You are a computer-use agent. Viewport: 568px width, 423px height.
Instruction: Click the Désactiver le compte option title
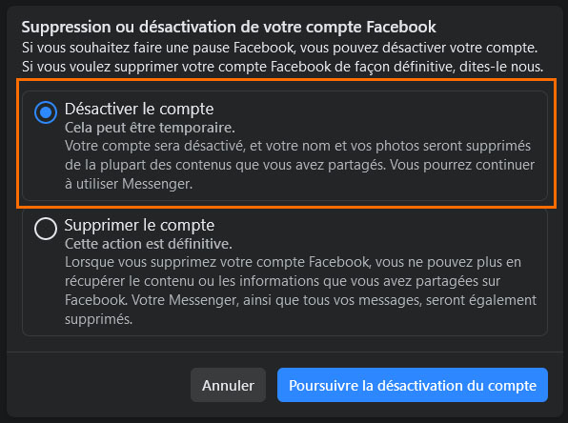(x=139, y=109)
